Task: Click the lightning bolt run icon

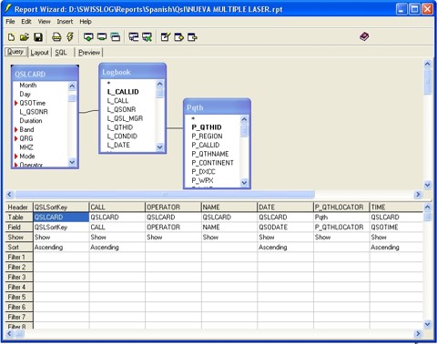Action: pyautogui.click(x=70, y=37)
